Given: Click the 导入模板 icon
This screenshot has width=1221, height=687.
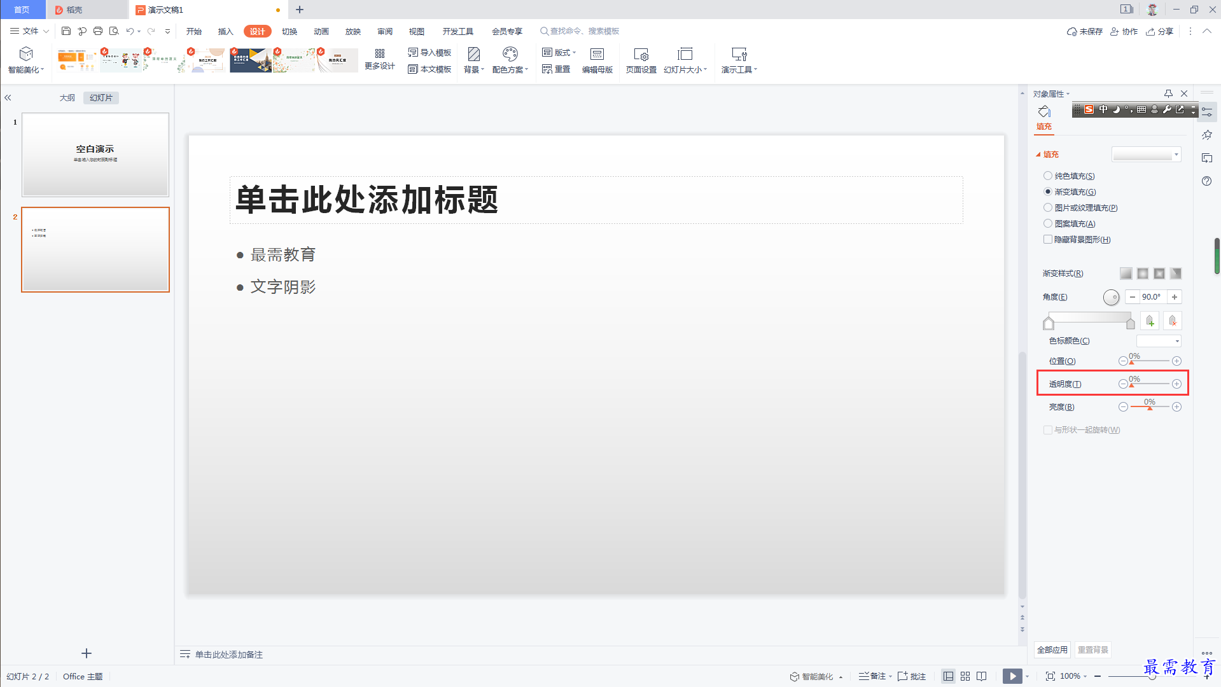Looking at the screenshot, I should 413,52.
